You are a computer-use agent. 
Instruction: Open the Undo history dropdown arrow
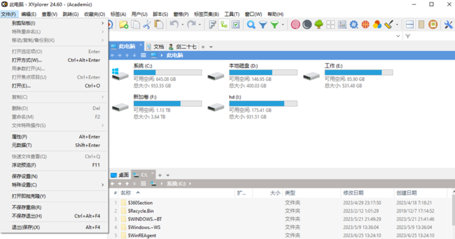click(x=183, y=24)
